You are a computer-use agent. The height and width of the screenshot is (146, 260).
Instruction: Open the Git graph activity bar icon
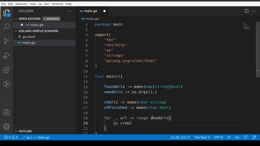[x=6, y=84]
